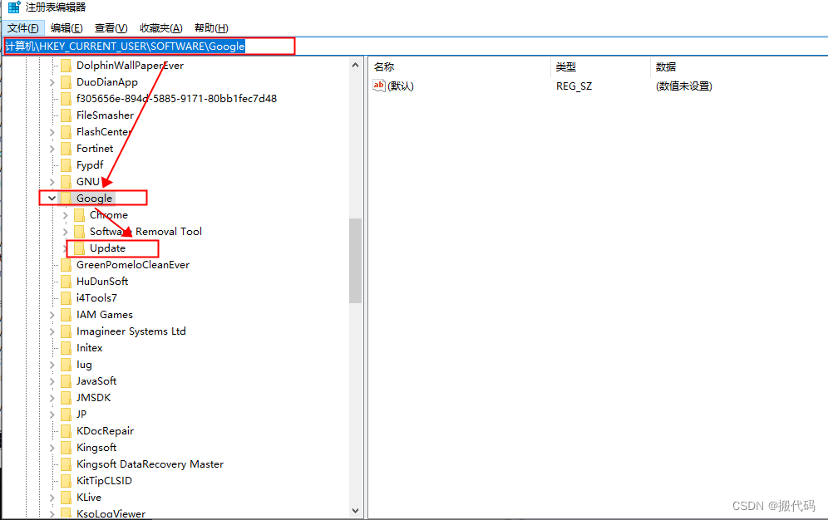The width and height of the screenshot is (828, 520).
Task: Click the Initex folder icon
Action: click(66, 348)
